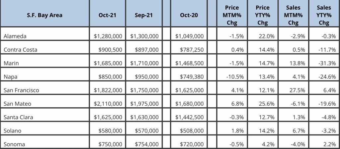Image resolution: width=340 pixels, height=149 pixels.
Task: Select the Contra Costa county cell
Action: (x=20, y=49)
